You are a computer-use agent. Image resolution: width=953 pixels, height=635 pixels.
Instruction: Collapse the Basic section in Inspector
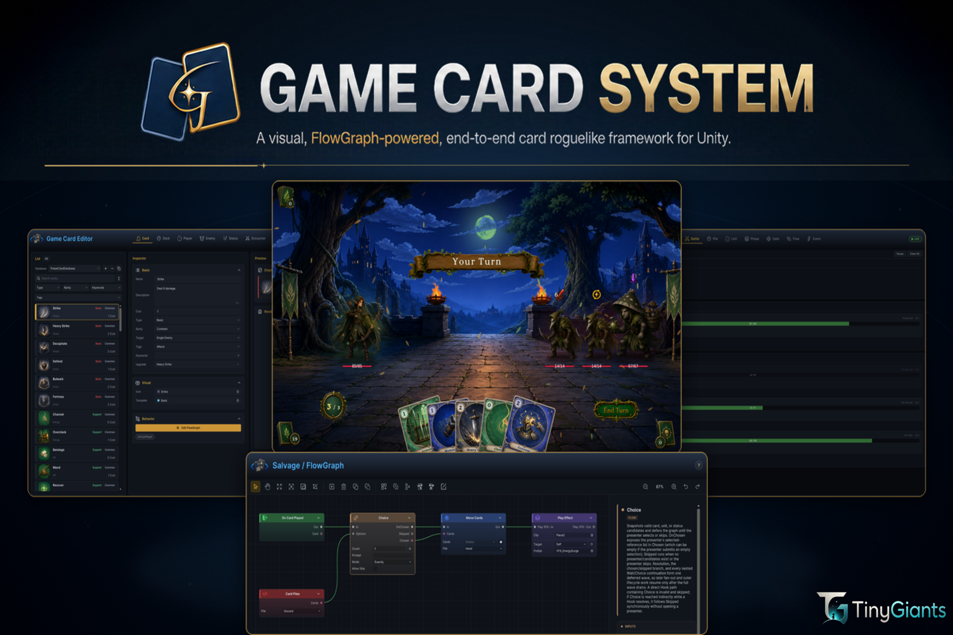(239, 270)
